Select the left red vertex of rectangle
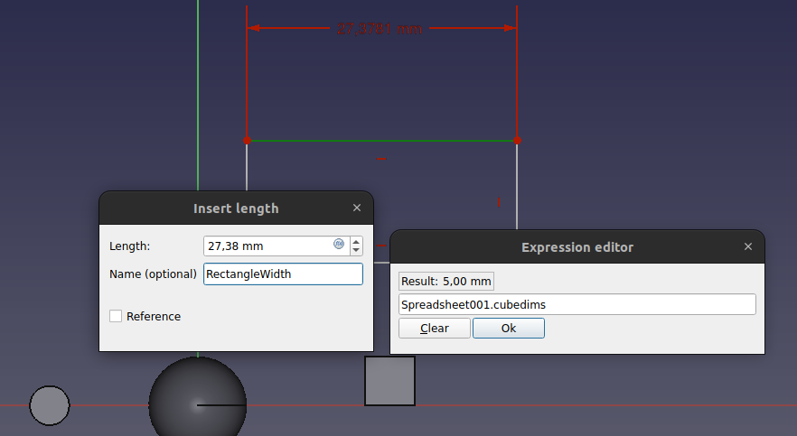This screenshot has height=436, width=797. (x=247, y=141)
